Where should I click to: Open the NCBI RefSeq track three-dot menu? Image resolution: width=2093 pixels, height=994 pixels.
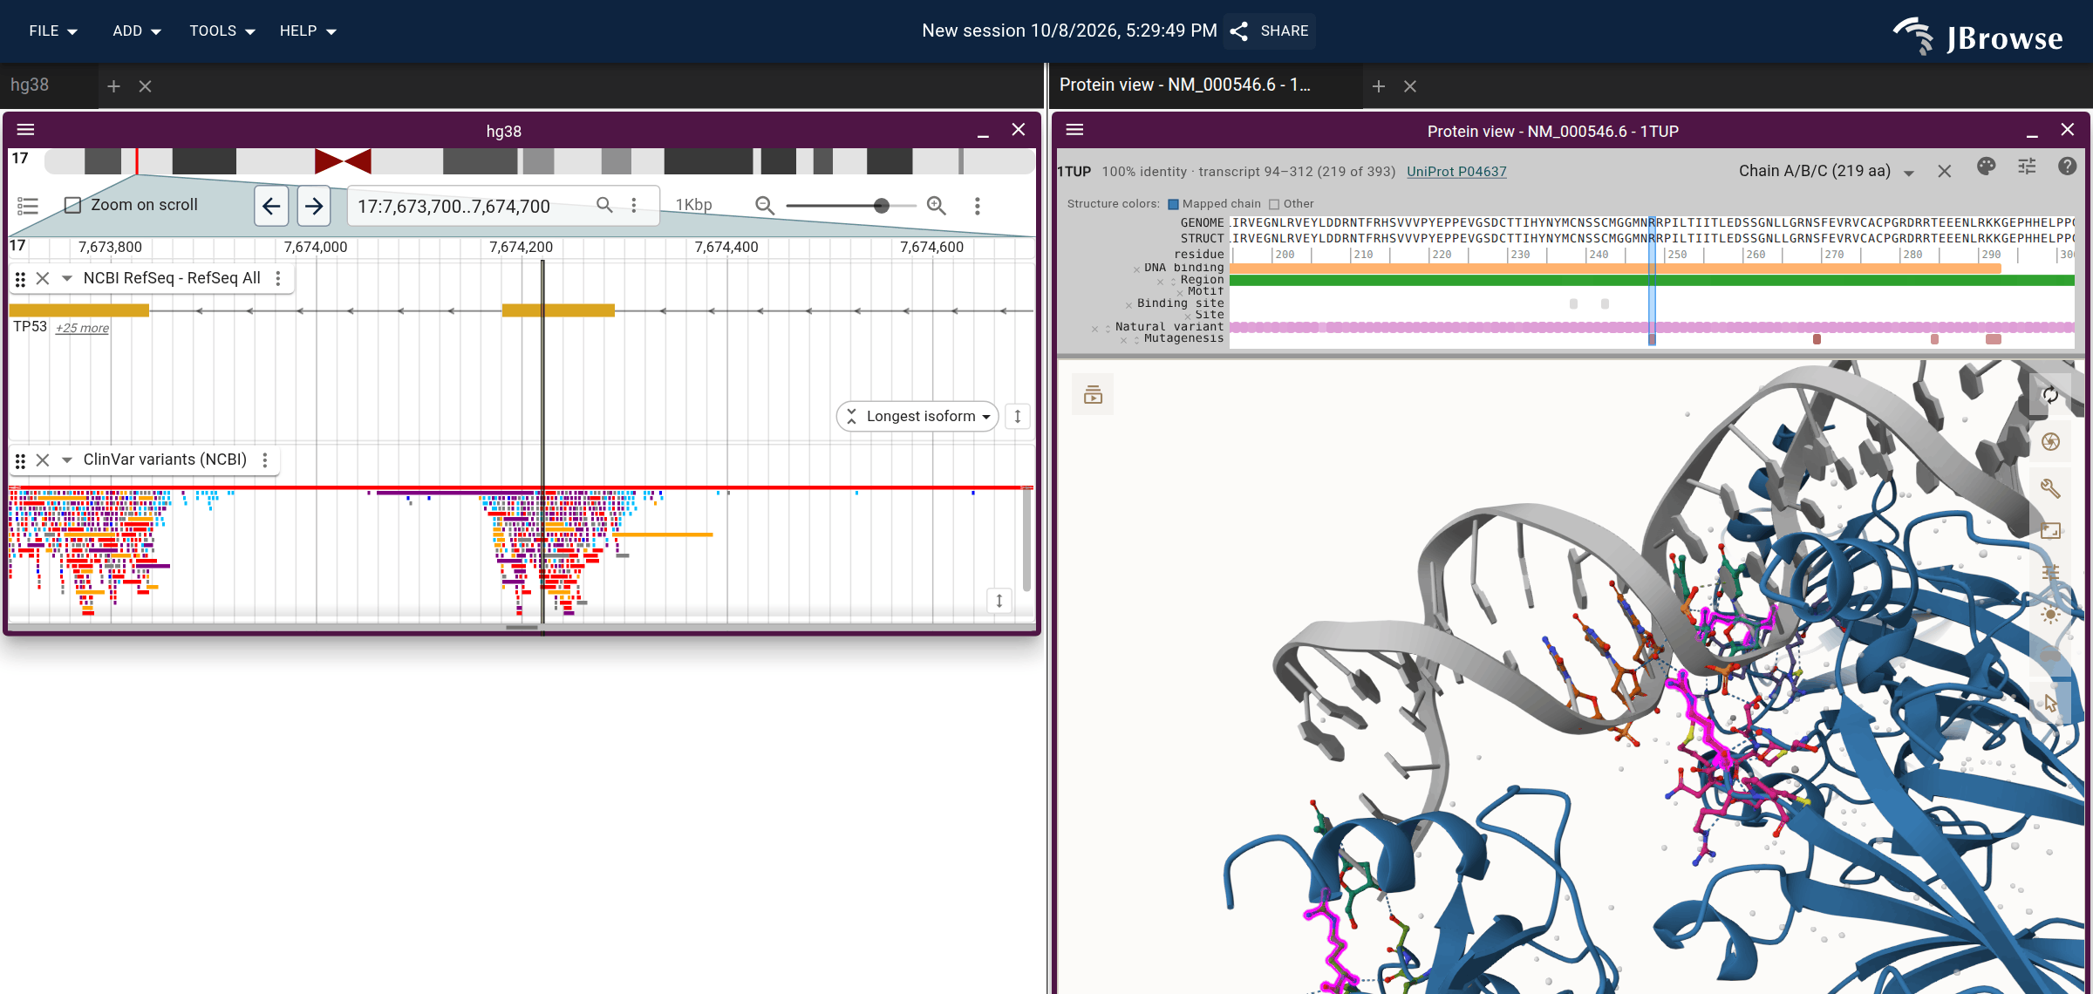click(x=278, y=278)
